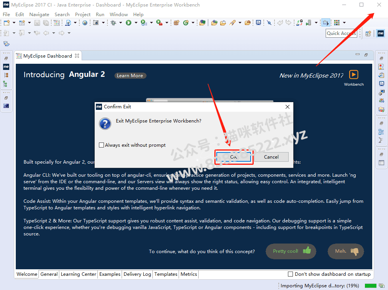Expand the plain Run icon's dropdown arrow
The width and height of the screenshot is (388, 290).
click(136, 23)
